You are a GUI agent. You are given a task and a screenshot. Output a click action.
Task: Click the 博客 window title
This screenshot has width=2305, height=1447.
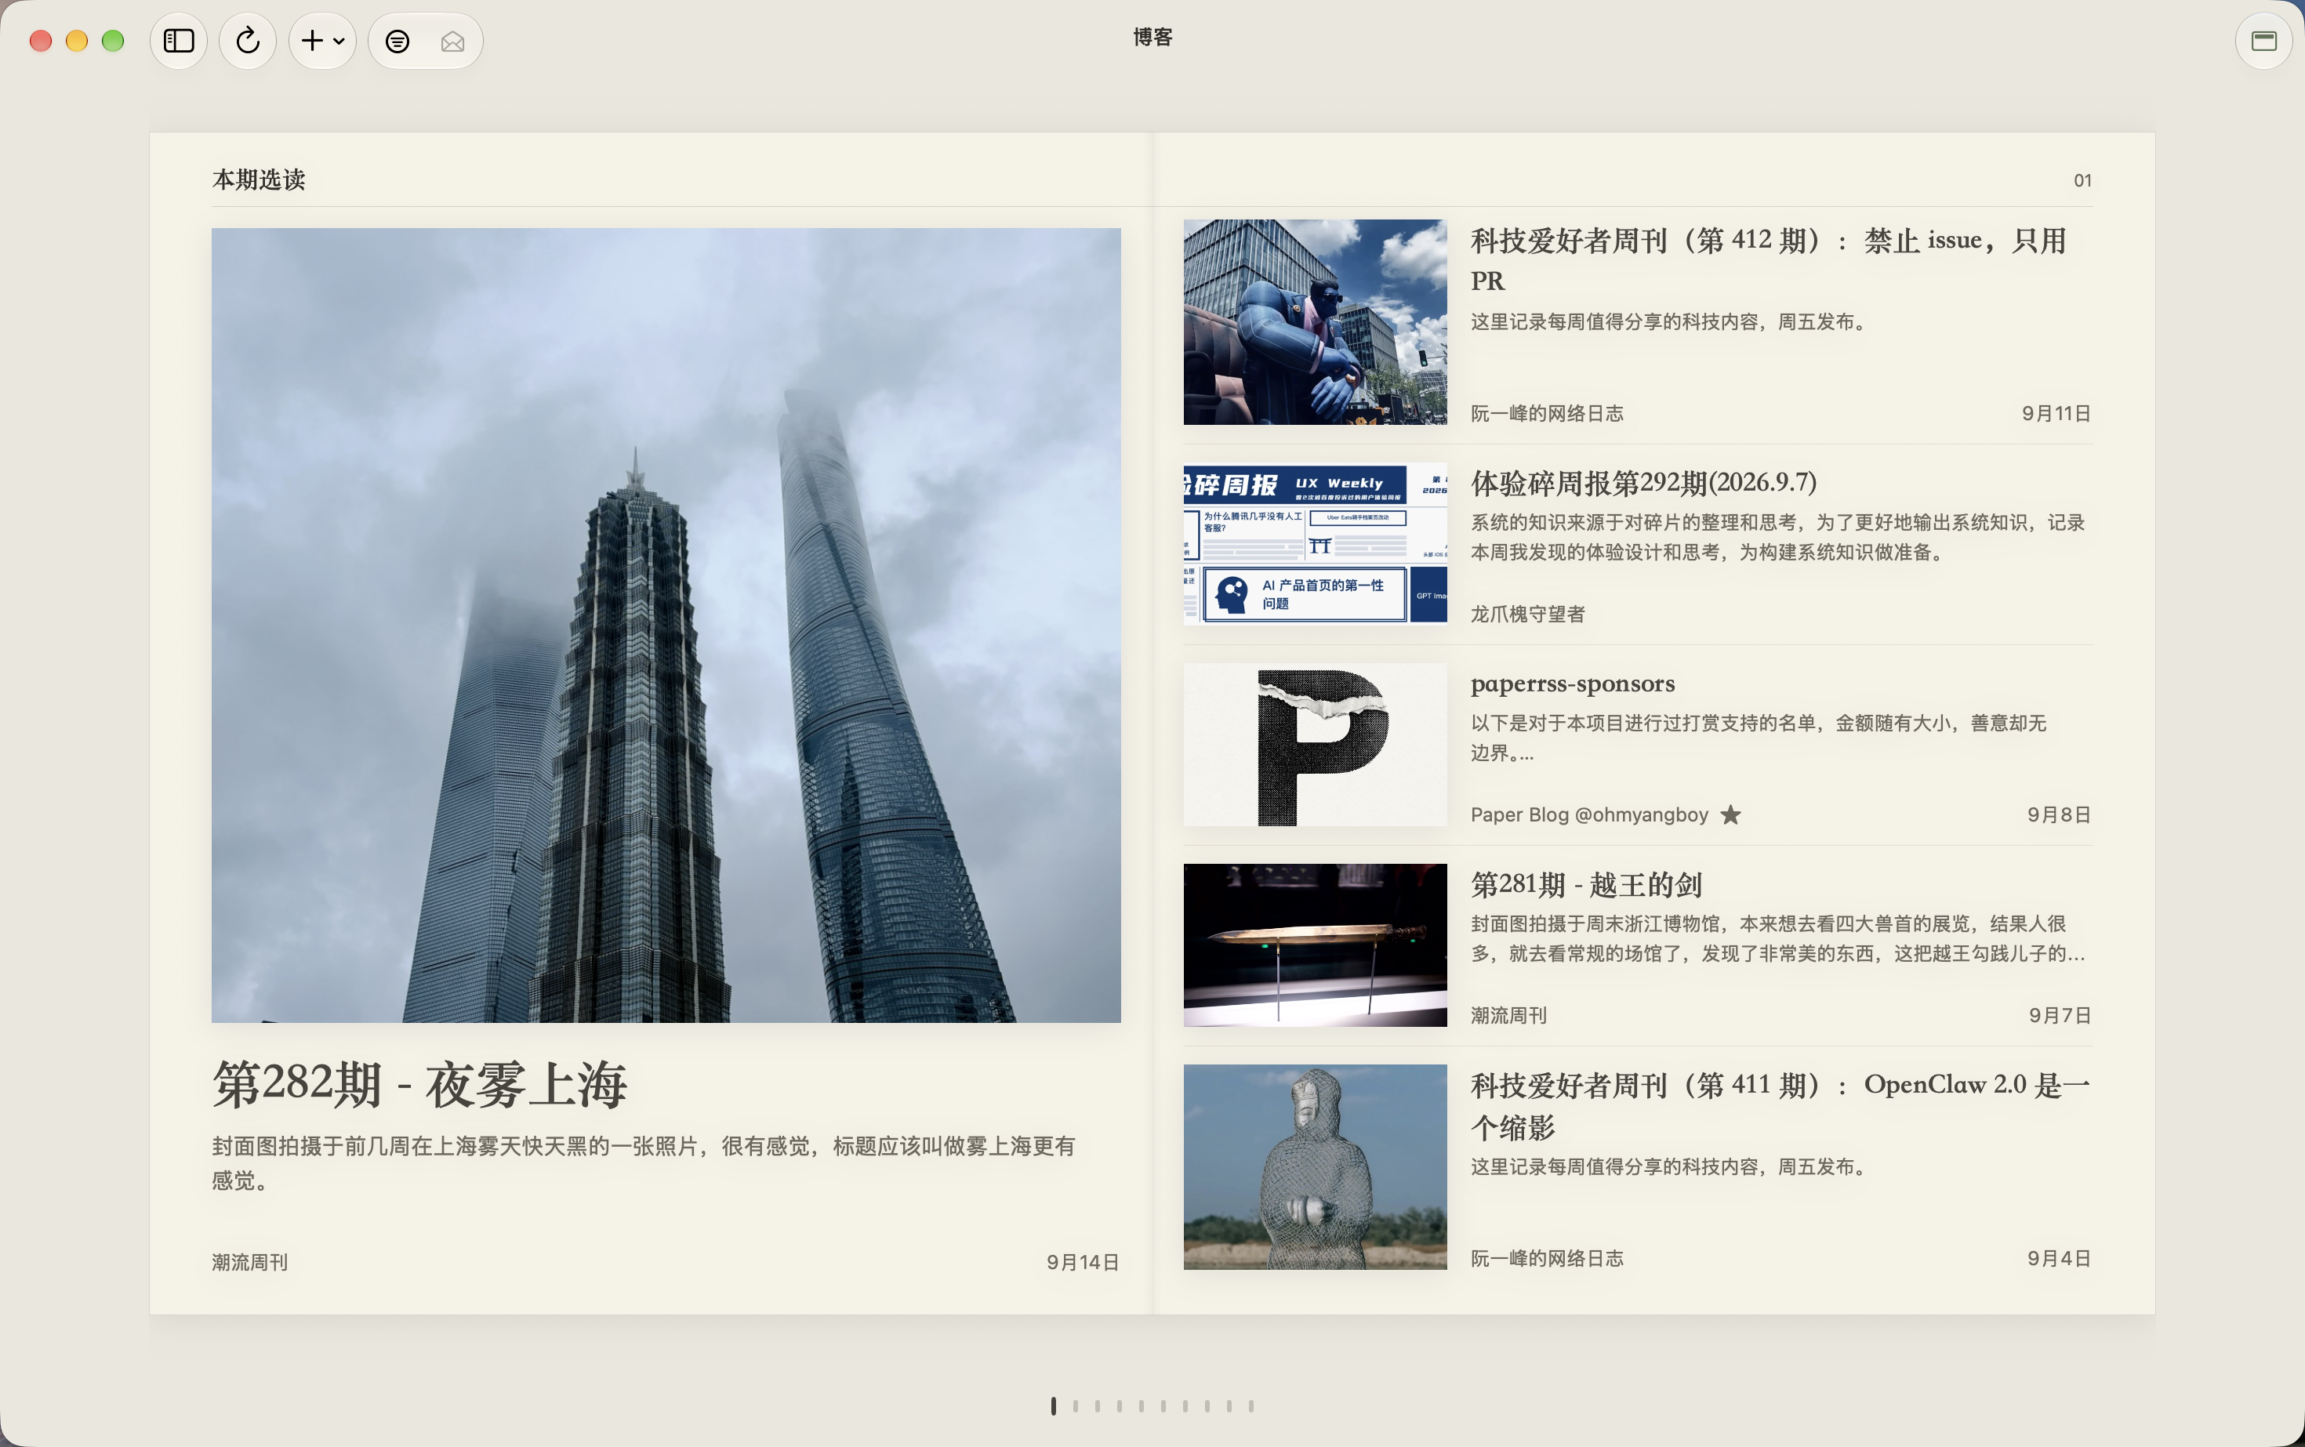click(x=1152, y=38)
